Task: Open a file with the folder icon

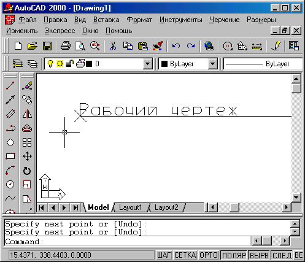Action: click(33, 46)
